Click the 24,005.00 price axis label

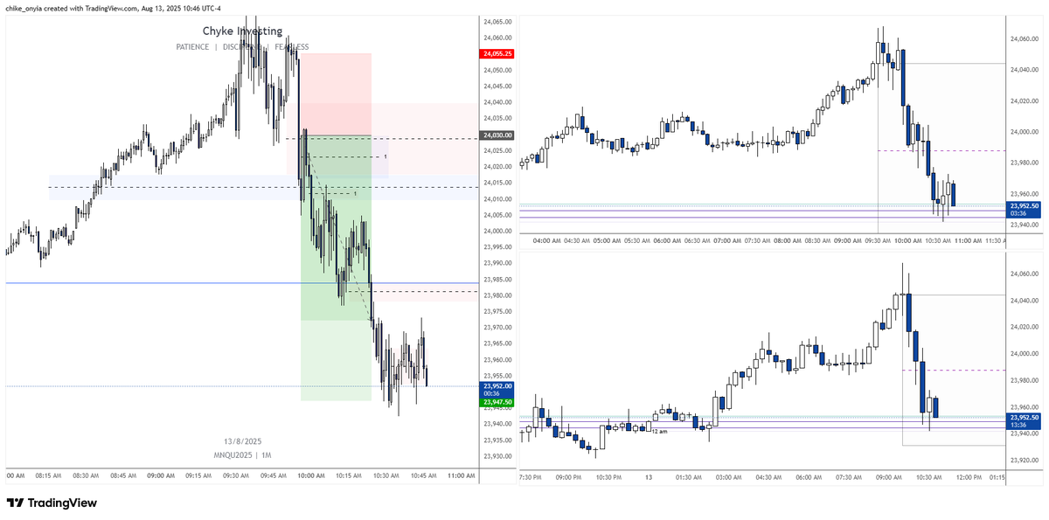click(x=497, y=215)
